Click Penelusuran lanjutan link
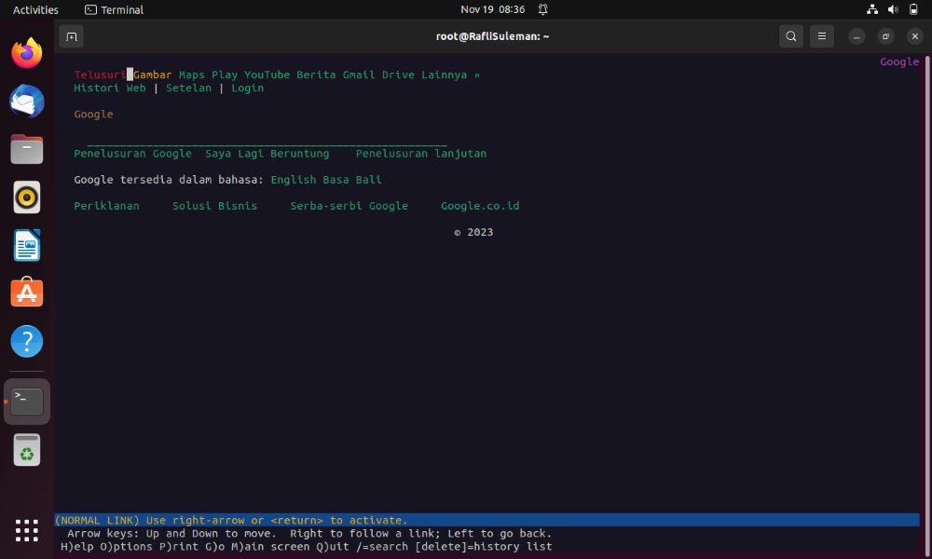 coord(421,154)
